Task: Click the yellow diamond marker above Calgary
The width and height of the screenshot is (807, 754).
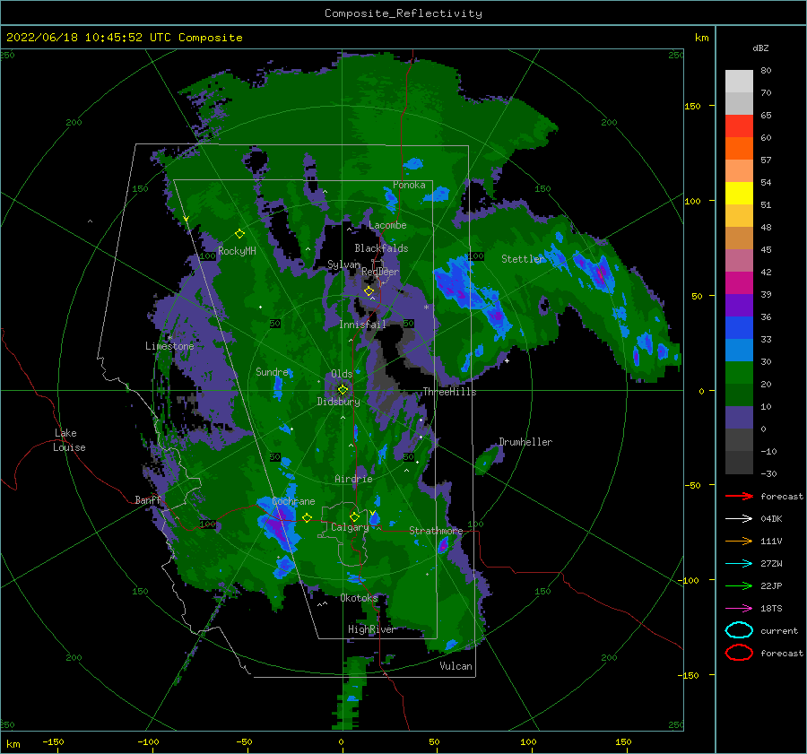Action: pos(354,516)
